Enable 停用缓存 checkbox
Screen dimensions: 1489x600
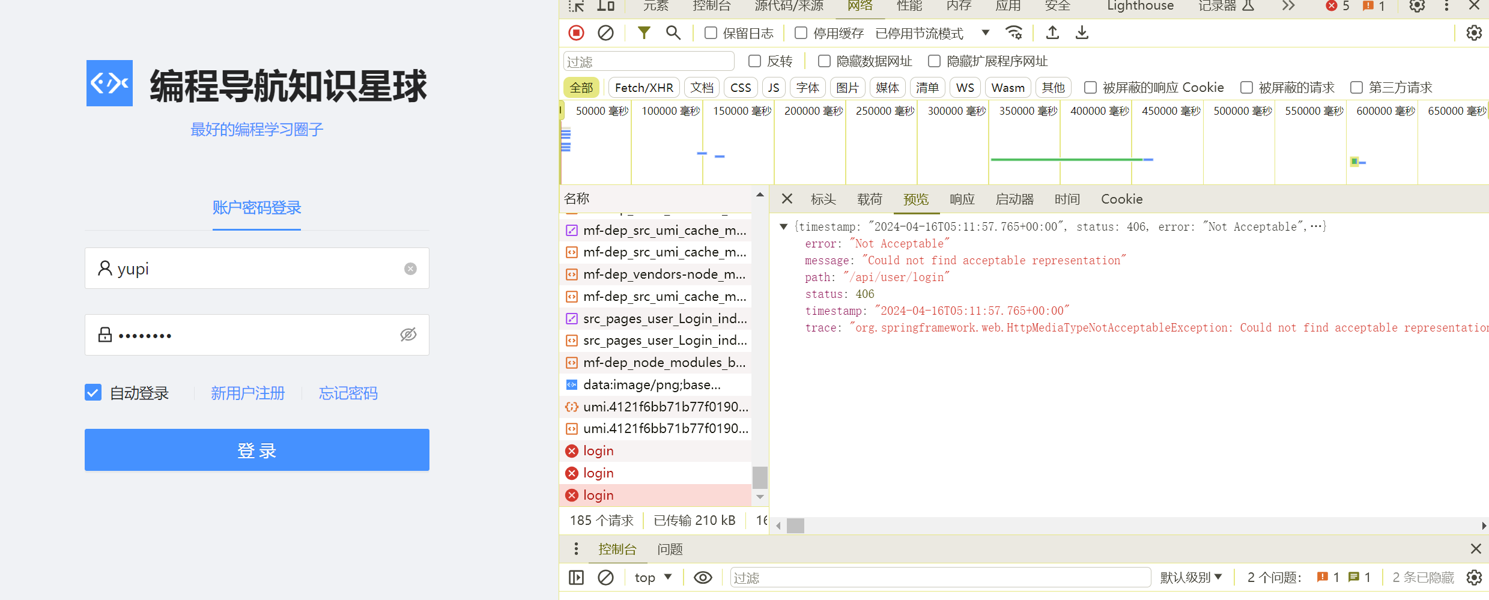click(x=801, y=33)
